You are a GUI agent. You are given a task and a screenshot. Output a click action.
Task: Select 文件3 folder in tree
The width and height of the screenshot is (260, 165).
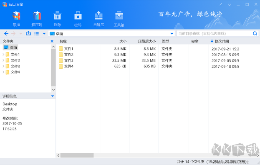[13, 66]
